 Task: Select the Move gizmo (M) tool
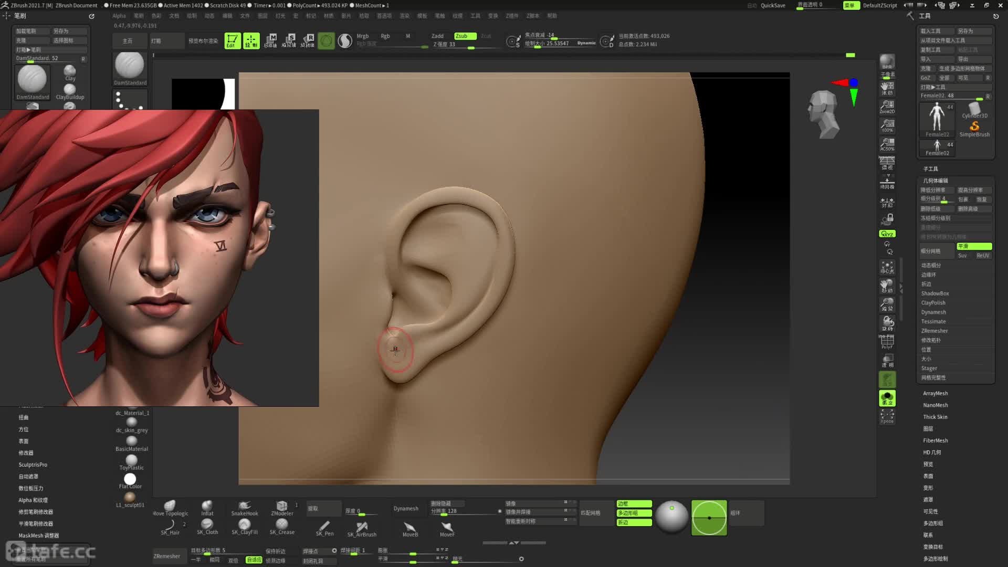pyautogui.click(x=270, y=40)
